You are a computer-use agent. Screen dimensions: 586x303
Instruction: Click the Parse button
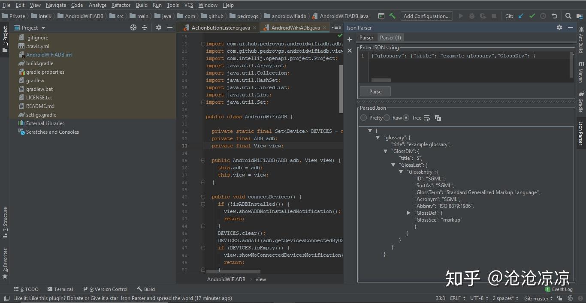click(x=375, y=91)
